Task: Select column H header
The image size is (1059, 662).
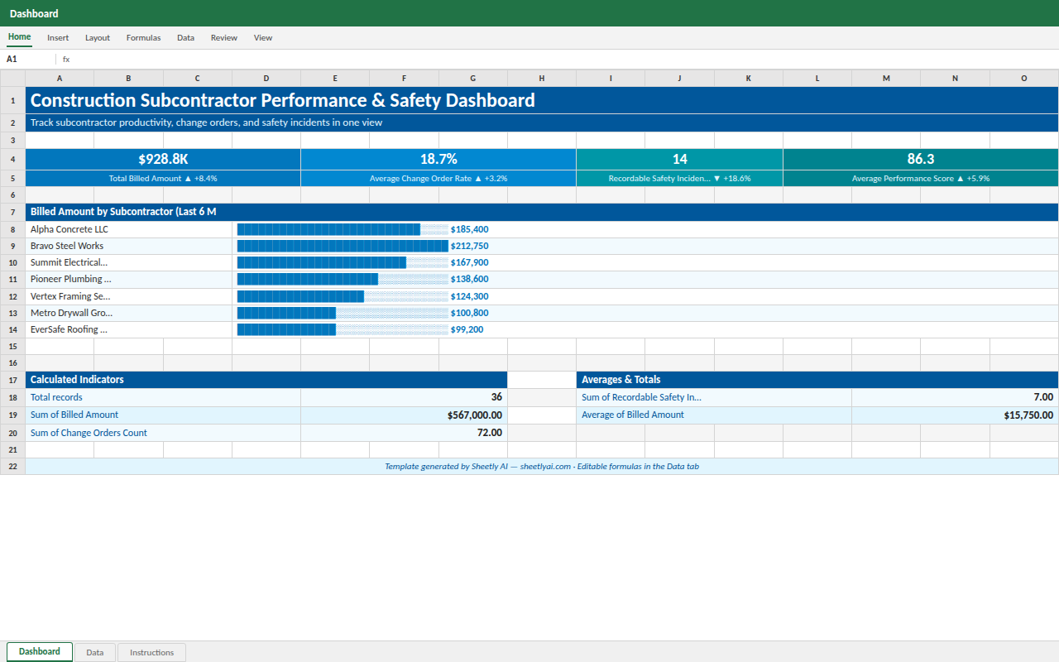Action: 542,79
